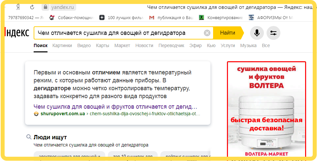
Task: Switch to the Картинки tab
Action: tap(62, 45)
